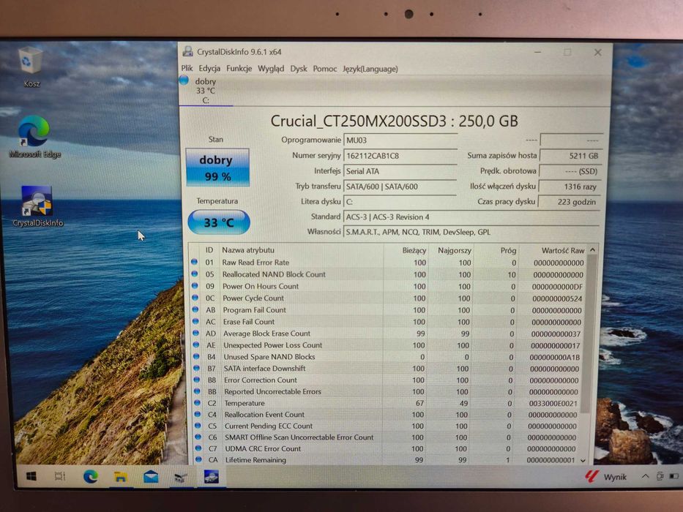Viewport: 683px width, 512px height.
Task: Open the Pomoc menu
Action: (x=324, y=69)
